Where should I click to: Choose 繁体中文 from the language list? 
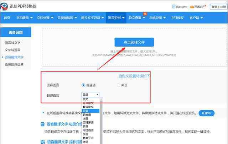[89, 107]
